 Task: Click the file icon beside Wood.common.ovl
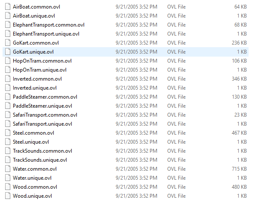(8, 187)
